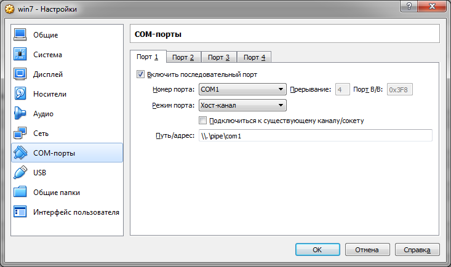This screenshot has height=267, width=451.
Task: Click the Интерфейс пользователя window icon
Action: (x=20, y=212)
